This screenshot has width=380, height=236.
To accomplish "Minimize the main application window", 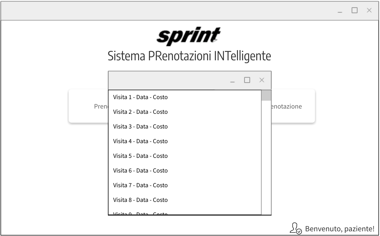I will [340, 11].
